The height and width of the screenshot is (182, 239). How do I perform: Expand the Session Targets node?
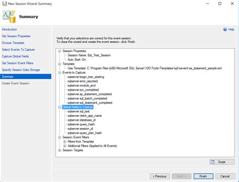(x=59, y=150)
